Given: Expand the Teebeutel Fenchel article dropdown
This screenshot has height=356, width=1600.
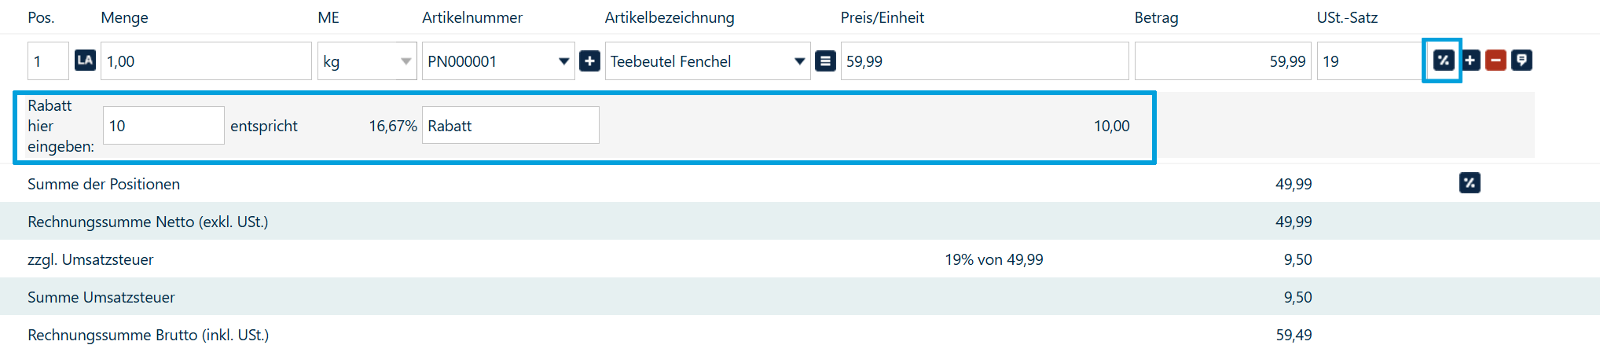Looking at the screenshot, I should click(799, 61).
